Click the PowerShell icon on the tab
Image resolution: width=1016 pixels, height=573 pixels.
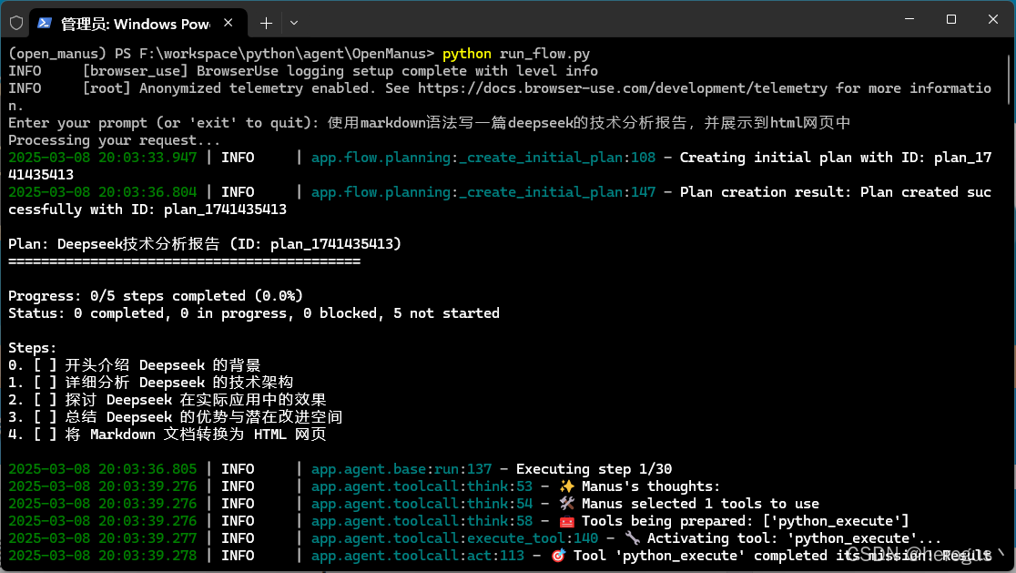(45, 24)
